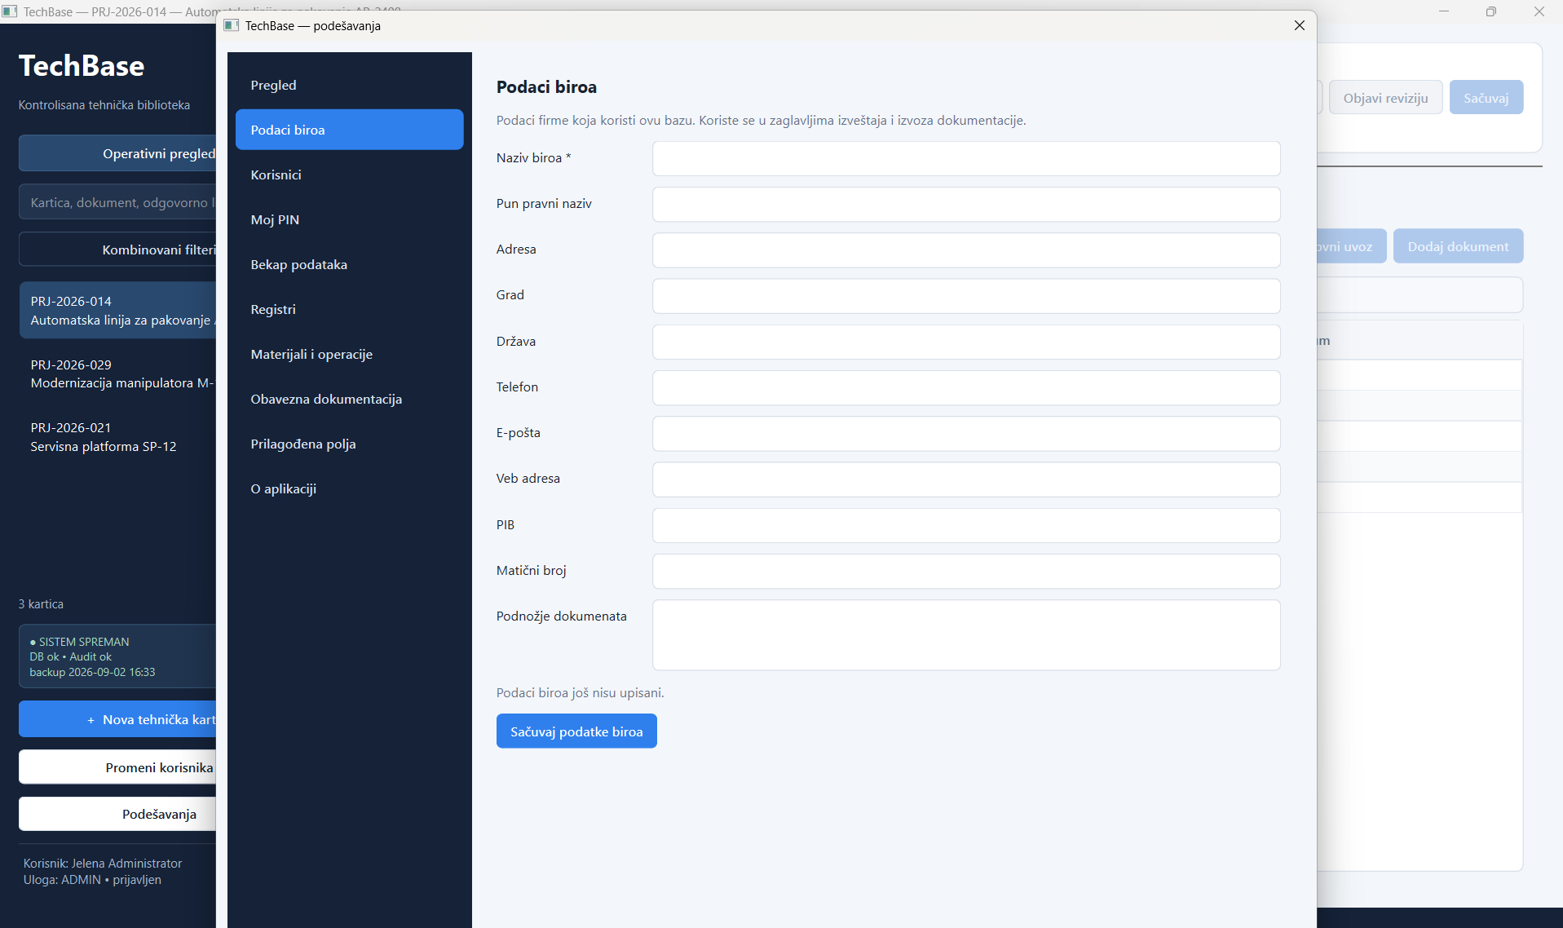Viewport: 1563px width, 928px height.
Task: Click the main window card search field
Action: tap(117, 202)
